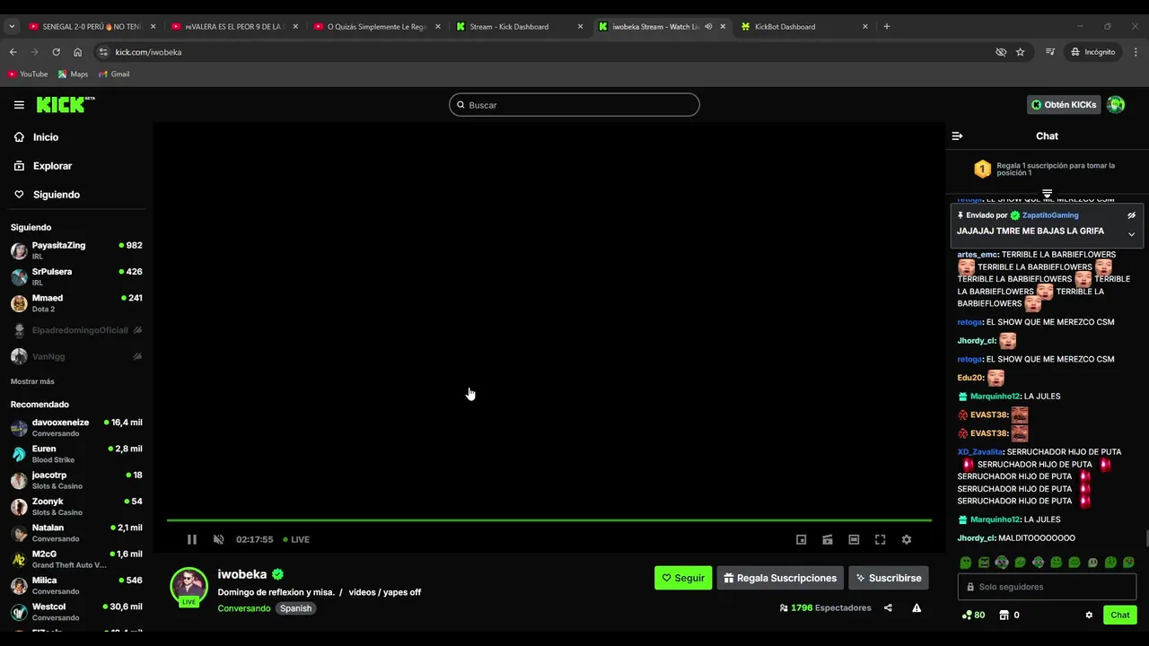Expand the gift leaderboard handle under the banner
1149x646 pixels.
pos(1047,194)
